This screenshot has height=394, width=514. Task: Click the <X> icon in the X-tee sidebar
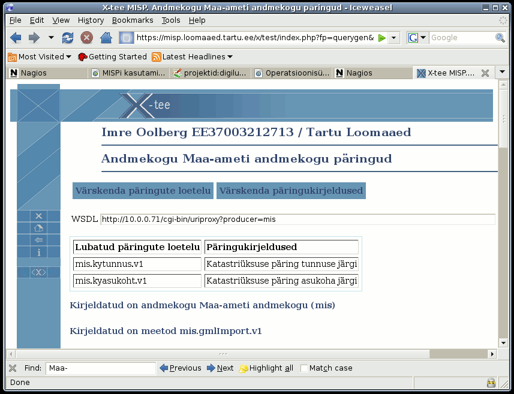tap(38, 272)
